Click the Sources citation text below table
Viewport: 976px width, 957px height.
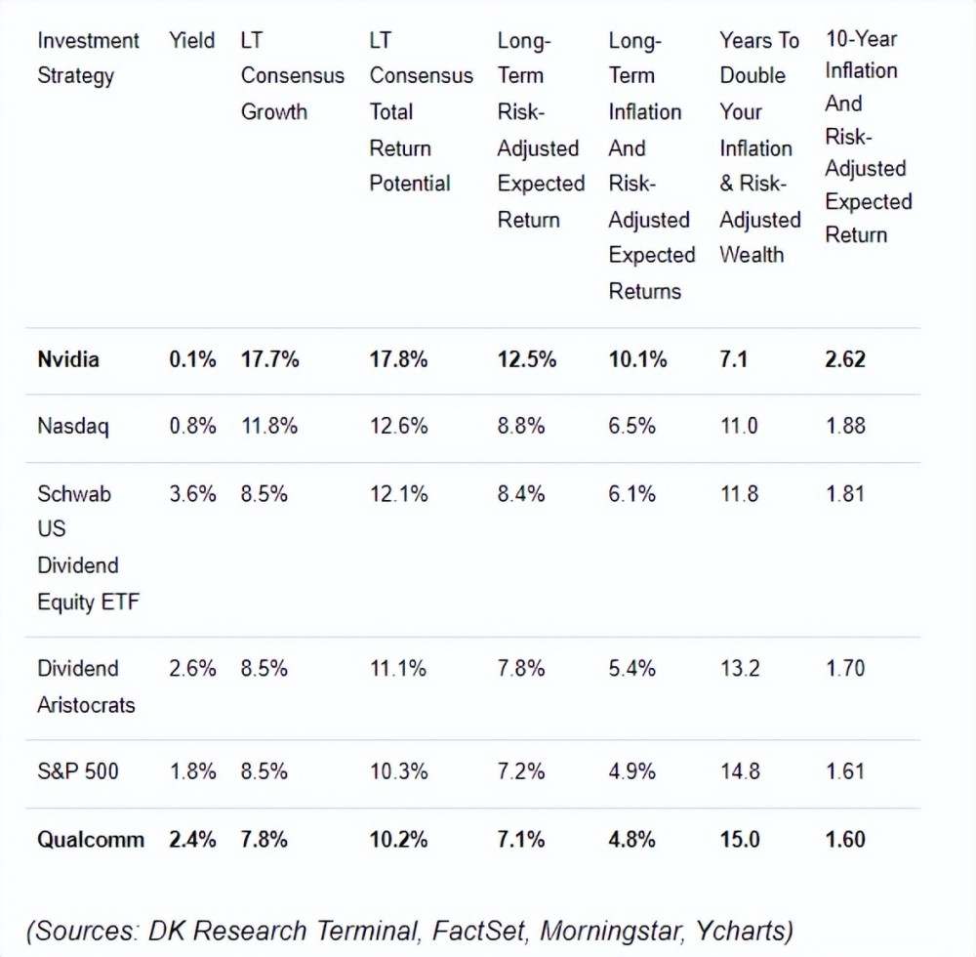click(x=410, y=931)
